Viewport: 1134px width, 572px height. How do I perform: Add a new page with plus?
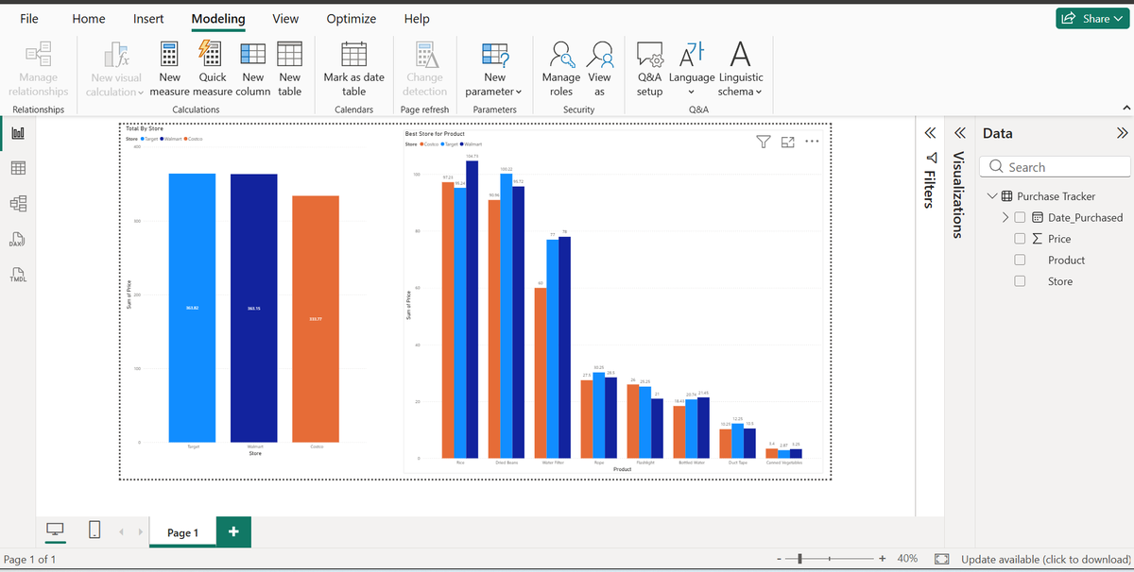(x=233, y=531)
